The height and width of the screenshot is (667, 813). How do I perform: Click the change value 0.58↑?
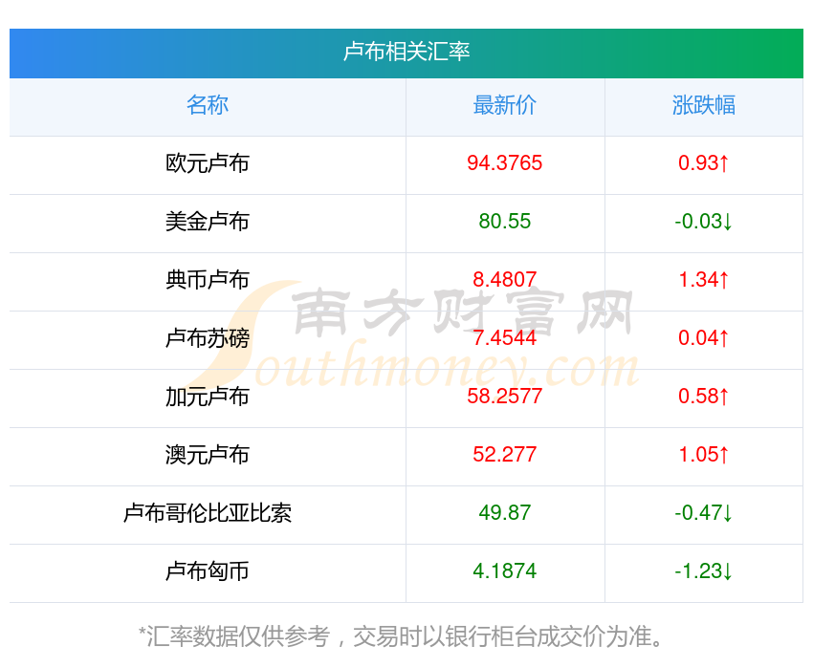[x=704, y=397]
